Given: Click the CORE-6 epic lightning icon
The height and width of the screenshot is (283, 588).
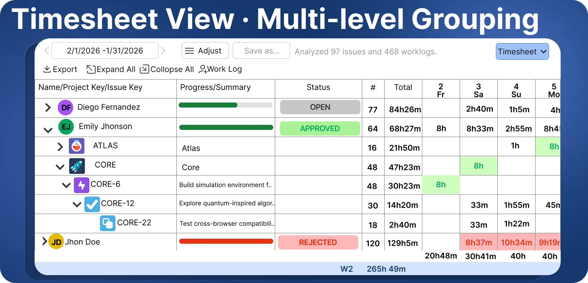Looking at the screenshot, I should [82, 185].
